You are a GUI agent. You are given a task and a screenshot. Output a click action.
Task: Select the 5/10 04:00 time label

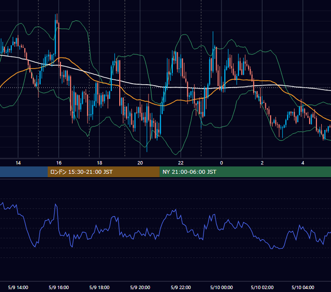point(303,287)
